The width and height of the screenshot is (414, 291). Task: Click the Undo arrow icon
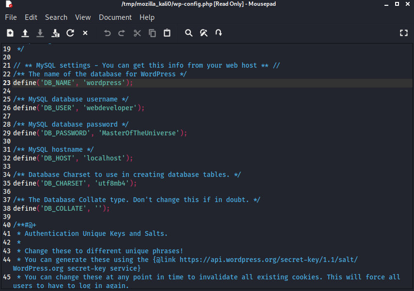point(107,33)
